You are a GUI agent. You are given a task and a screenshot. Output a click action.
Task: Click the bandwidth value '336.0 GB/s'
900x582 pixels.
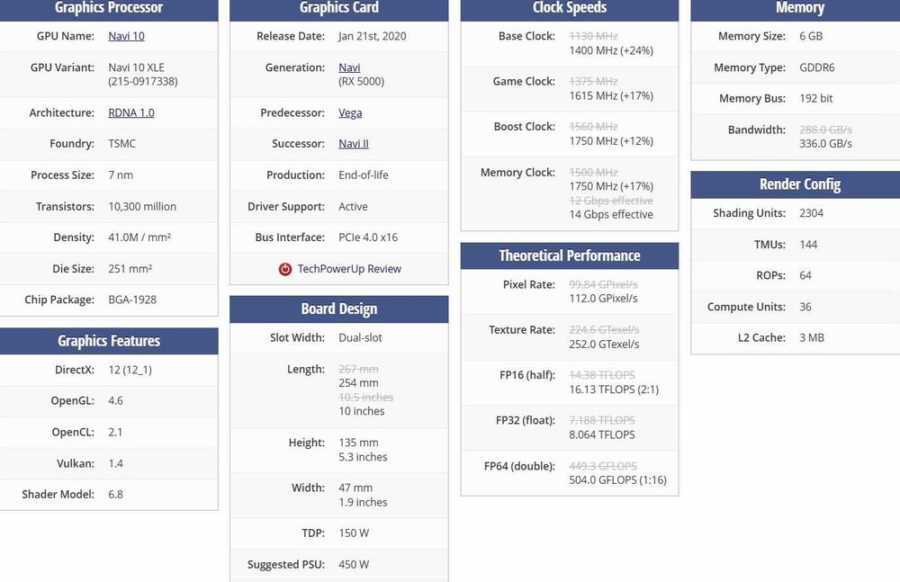[825, 144]
